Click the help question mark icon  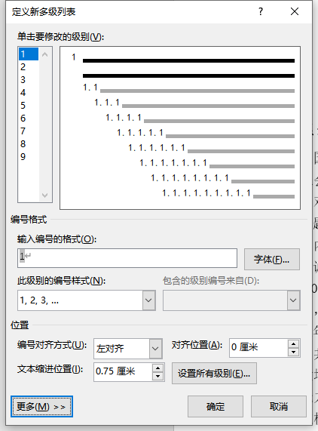(261, 11)
